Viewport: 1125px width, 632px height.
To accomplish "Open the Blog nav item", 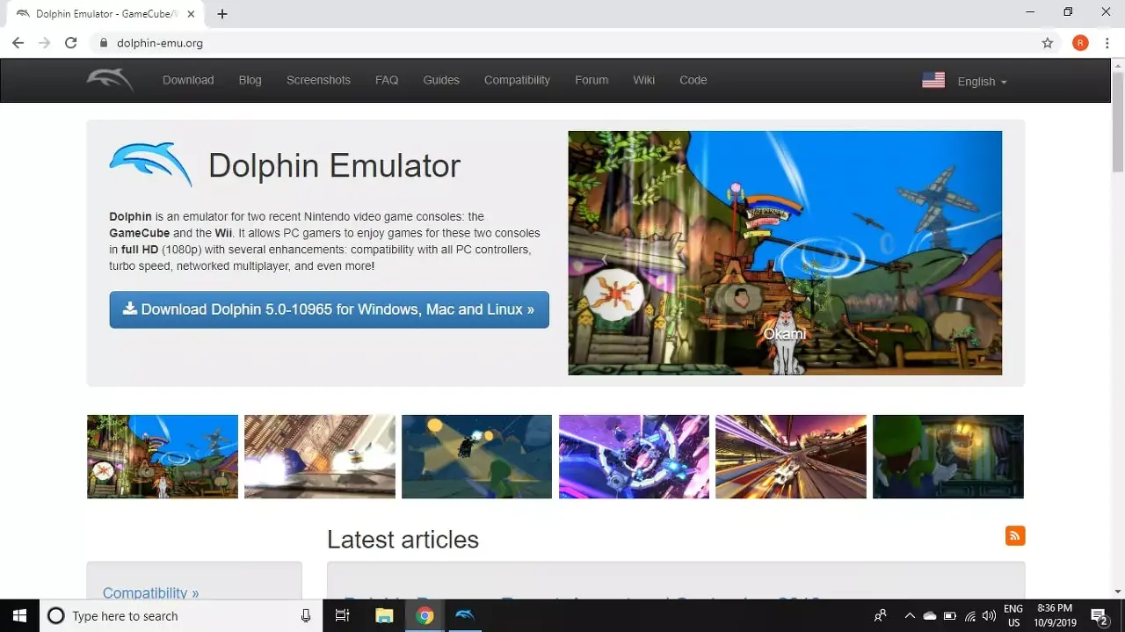I will [250, 80].
